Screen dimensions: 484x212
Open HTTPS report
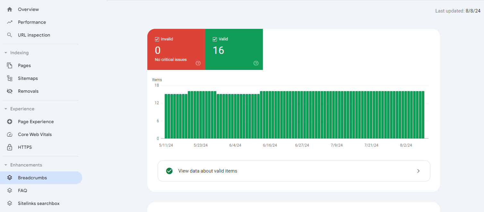click(41, 147)
